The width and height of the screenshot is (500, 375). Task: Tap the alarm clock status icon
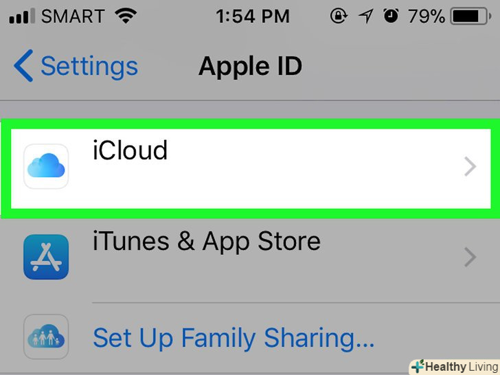391,16
